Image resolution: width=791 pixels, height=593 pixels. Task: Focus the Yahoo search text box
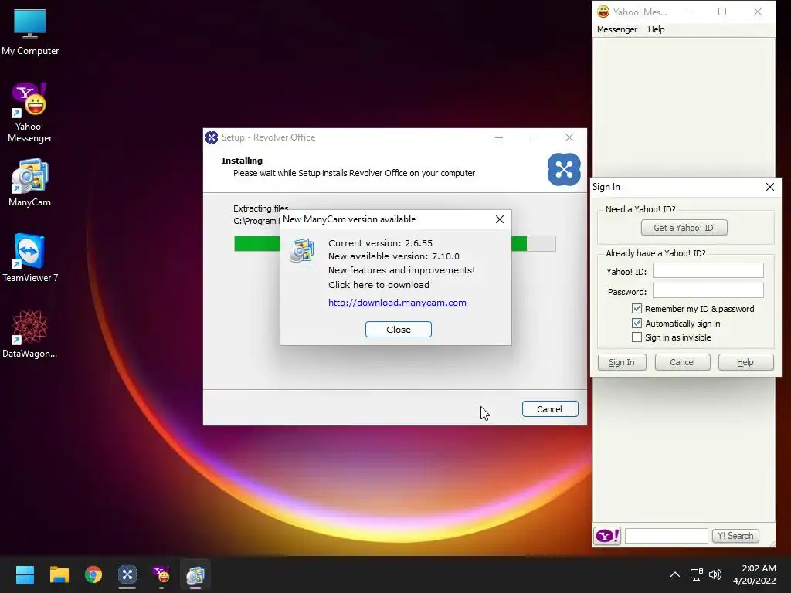pyautogui.click(x=666, y=536)
